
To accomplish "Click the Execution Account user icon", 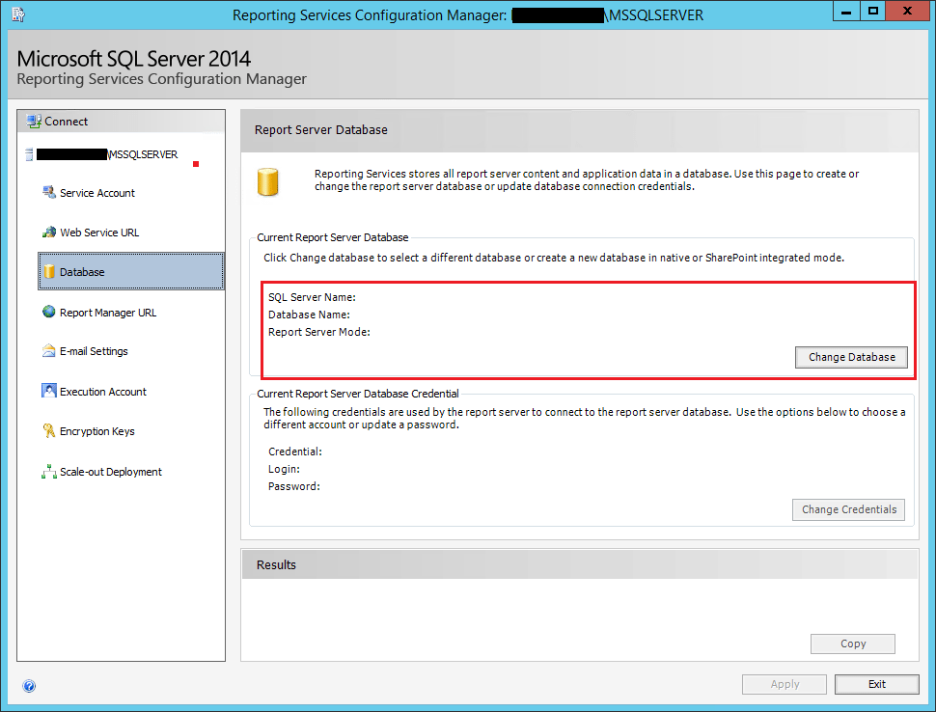I will (x=49, y=392).
